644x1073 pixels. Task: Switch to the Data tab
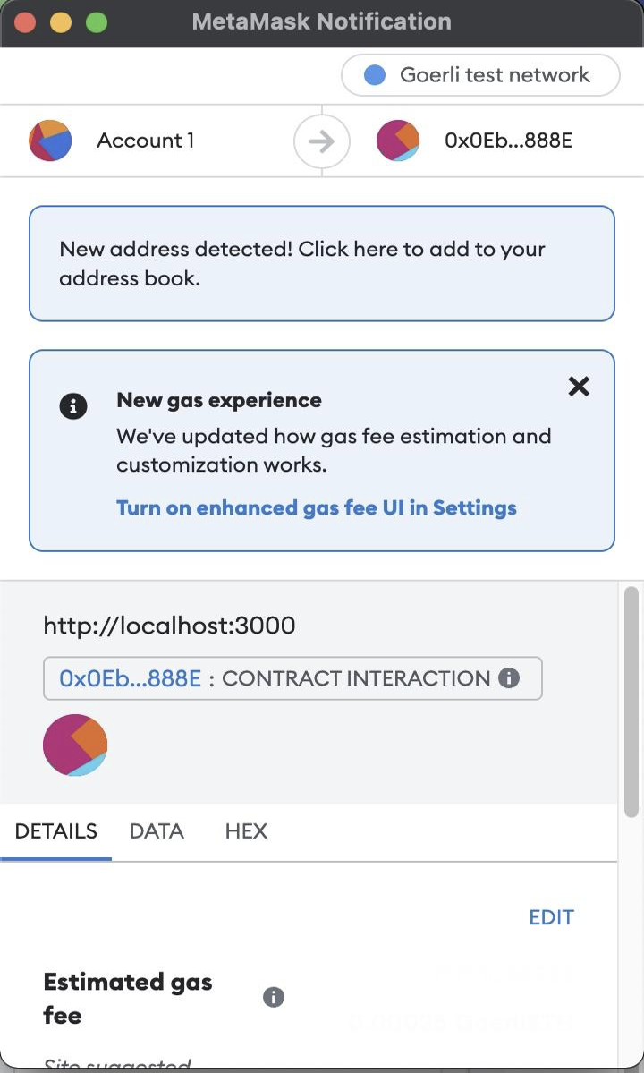(157, 830)
